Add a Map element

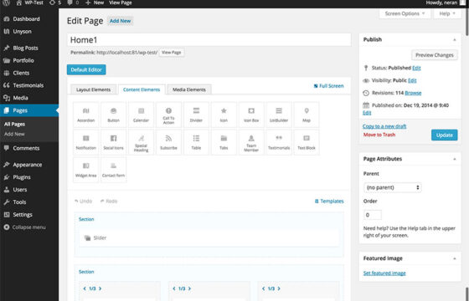click(x=307, y=115)
